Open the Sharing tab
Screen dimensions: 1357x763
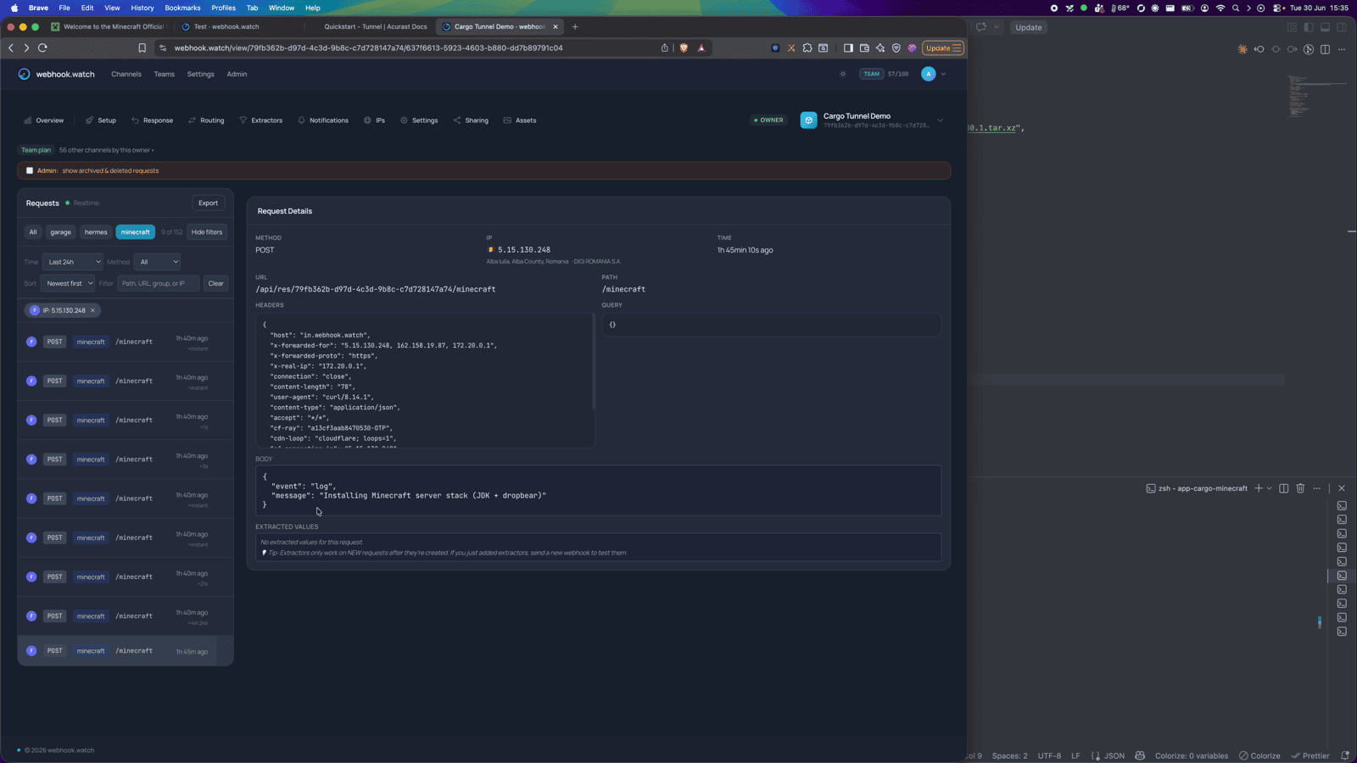point(471,120)
